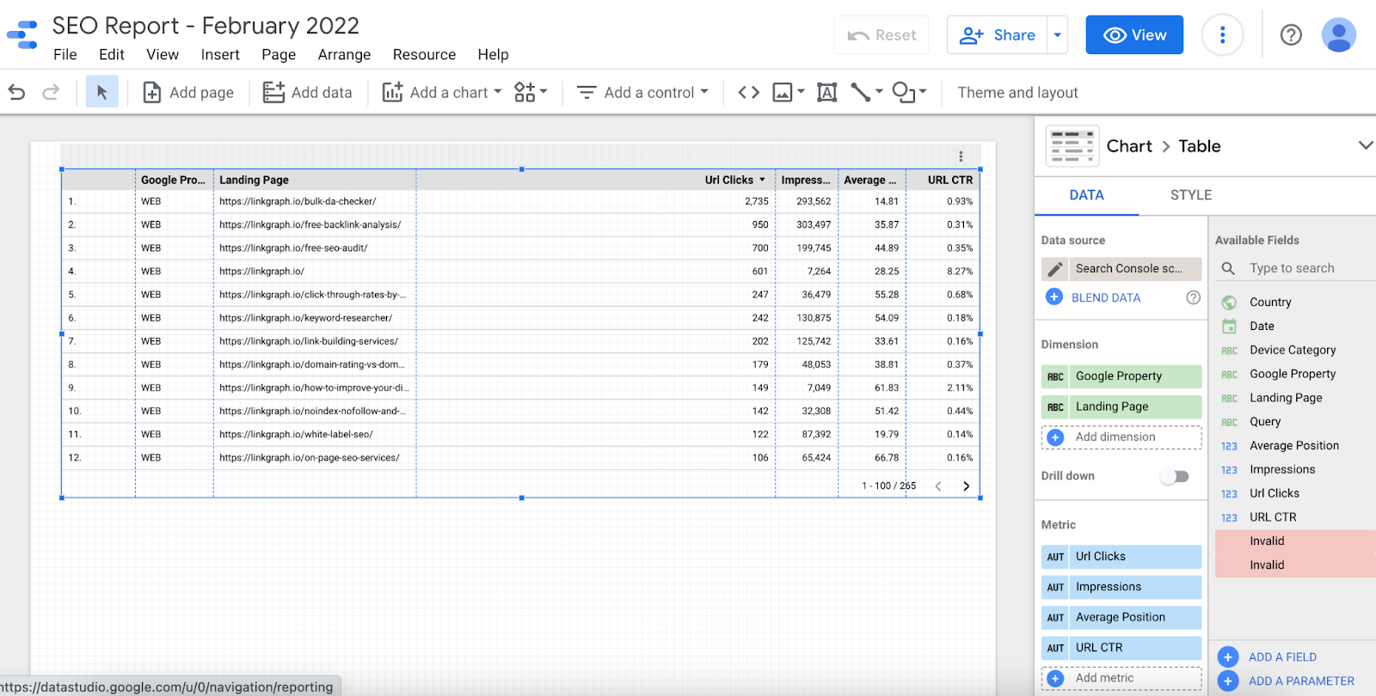Toggle the Drill down switch
Screen dimensions: 1376x696
click(1175, 476)
